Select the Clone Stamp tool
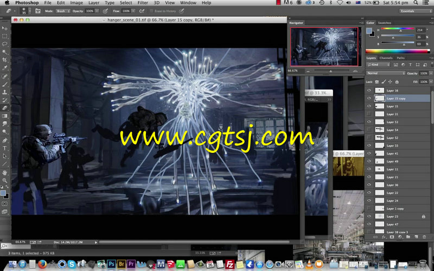434x271 pixels. pyautogui.click(x=5, y=92)
